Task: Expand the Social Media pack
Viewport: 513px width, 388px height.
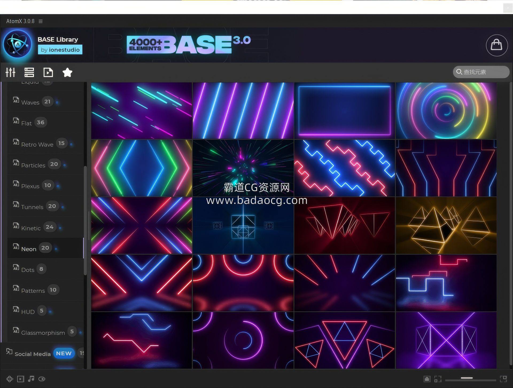Action: (x=42, y=353)
